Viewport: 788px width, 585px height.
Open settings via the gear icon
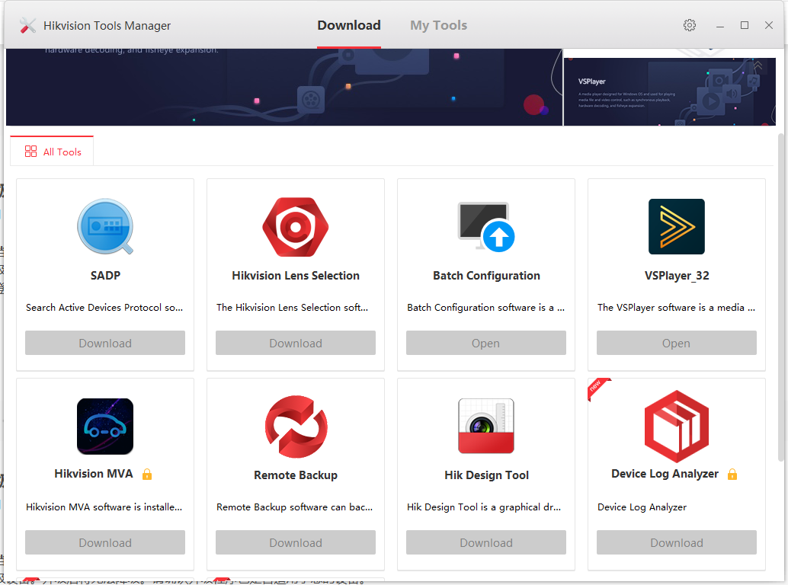coord(690,25)
